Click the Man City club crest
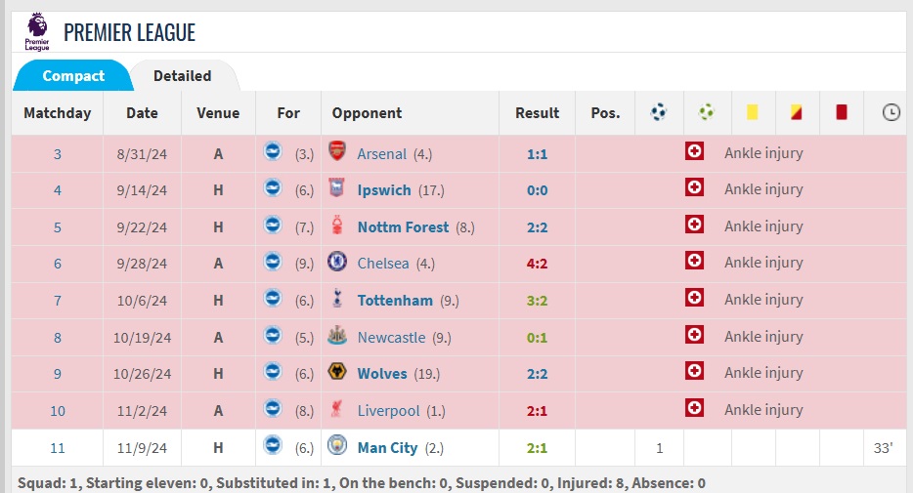This screenshot has width=913, height=493. pyautogui.click(x=337, y=446)
